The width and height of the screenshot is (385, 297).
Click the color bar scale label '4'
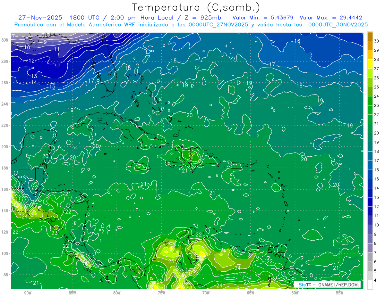pos(376,280)
